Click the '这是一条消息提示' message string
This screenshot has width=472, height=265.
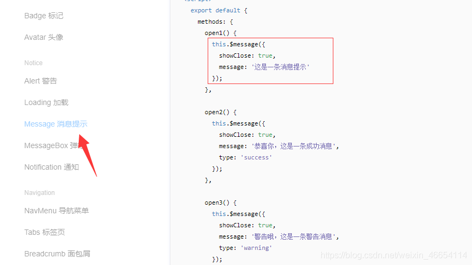tap(281, 67)
